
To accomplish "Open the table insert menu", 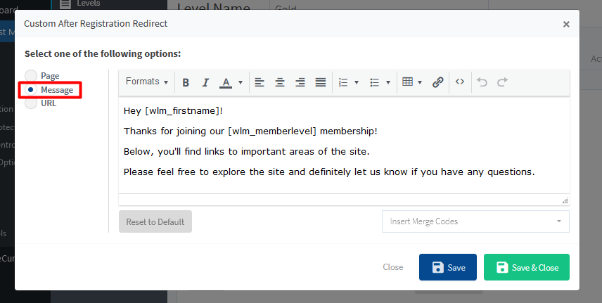I will (x=412, y=82).
